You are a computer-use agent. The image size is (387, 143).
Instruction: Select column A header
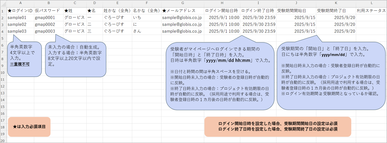coord(20,4)
